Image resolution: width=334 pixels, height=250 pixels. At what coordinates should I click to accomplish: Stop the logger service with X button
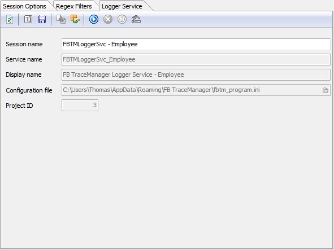coord(108,19)
